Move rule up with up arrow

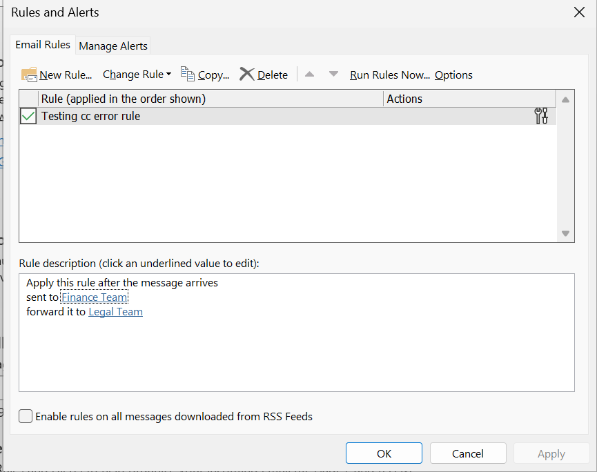[x=309, y=75]
